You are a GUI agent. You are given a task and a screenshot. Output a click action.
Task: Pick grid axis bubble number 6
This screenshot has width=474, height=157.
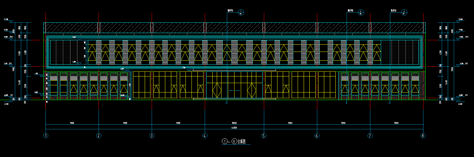pos(317,136)
